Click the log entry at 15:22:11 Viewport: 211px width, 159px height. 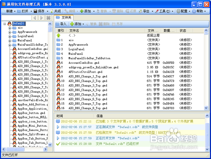click(130, 121)
